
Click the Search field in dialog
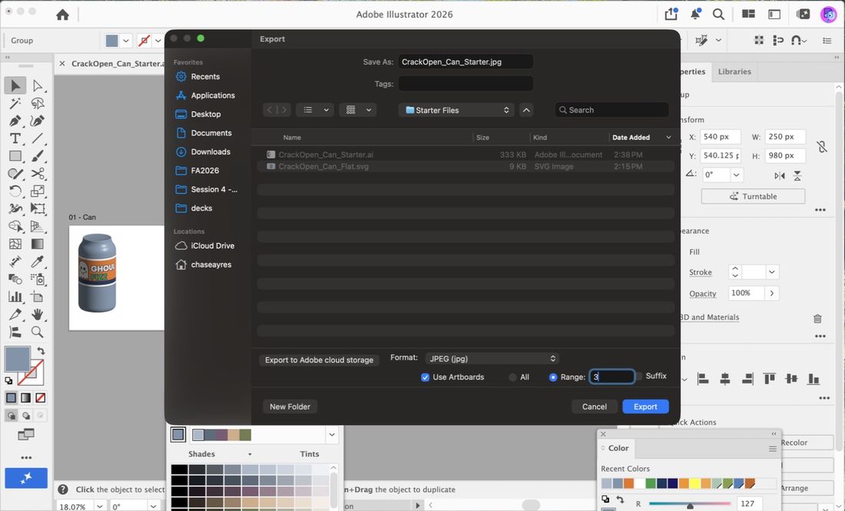click(x=611, y=110)
